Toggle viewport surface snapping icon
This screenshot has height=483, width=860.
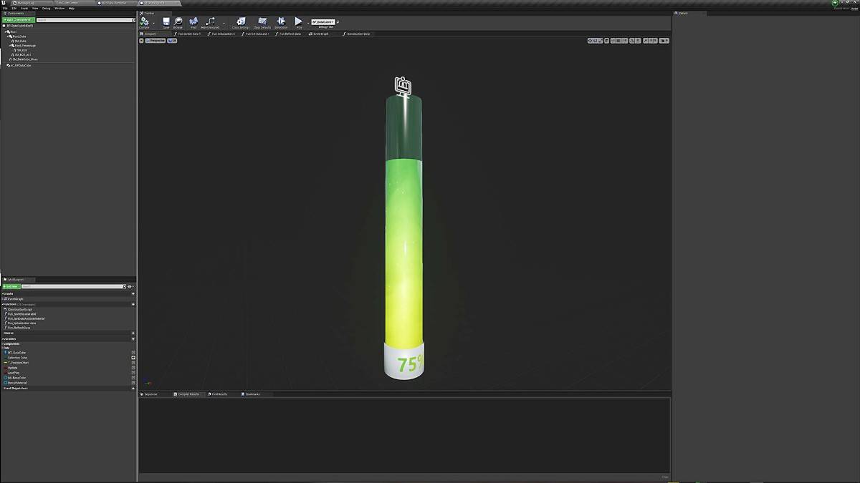(613, 40)
